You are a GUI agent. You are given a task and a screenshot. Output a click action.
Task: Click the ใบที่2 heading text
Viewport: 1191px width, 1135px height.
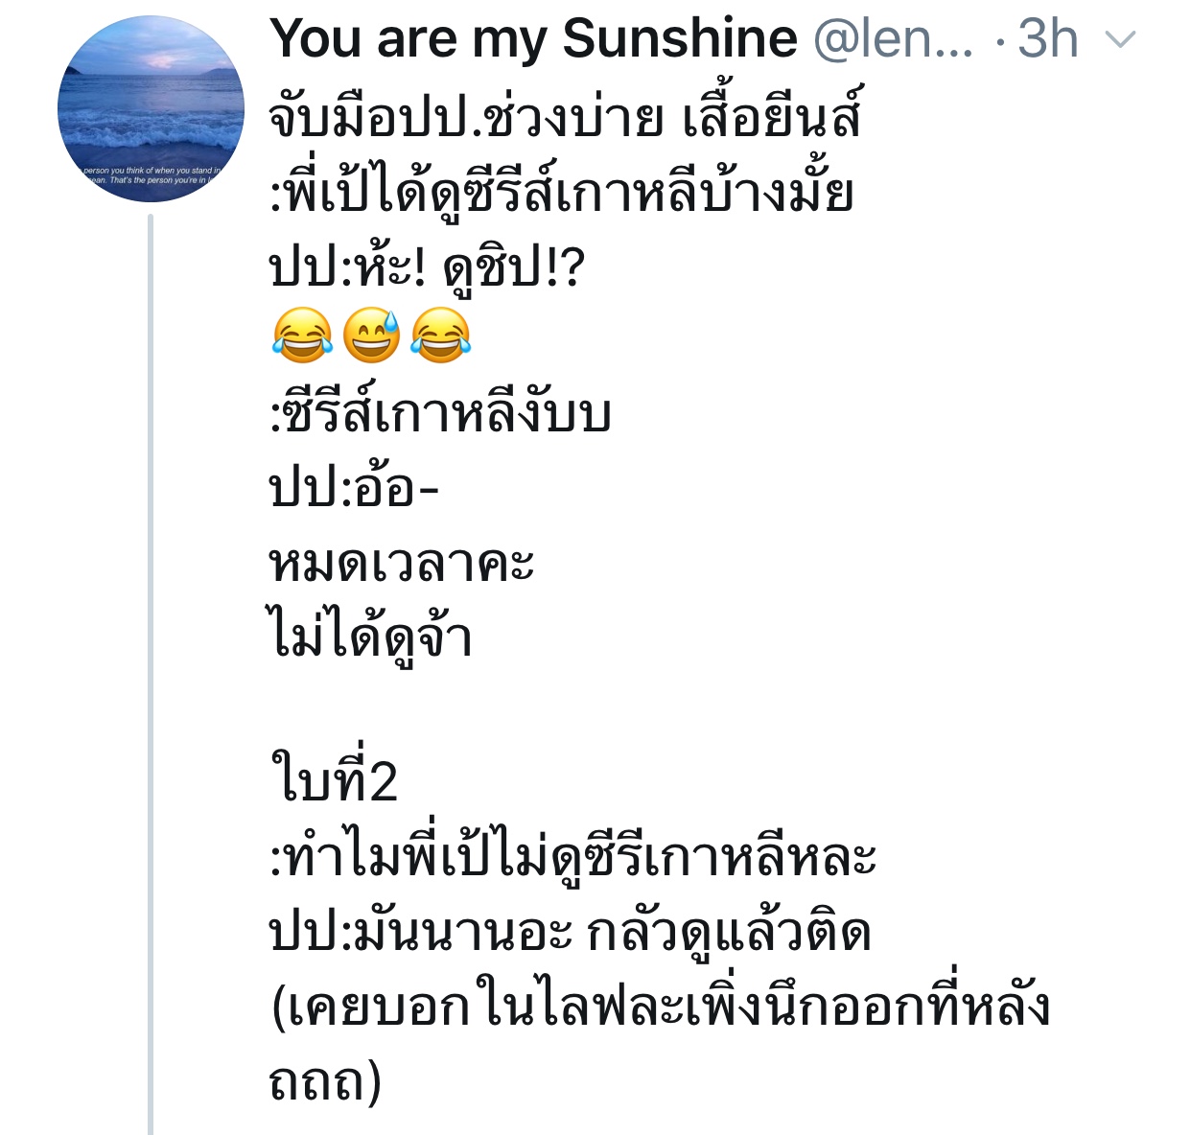pos(334,780)
